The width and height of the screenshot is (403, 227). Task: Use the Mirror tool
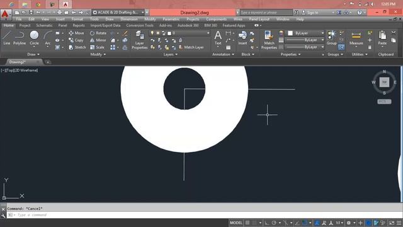[98, 40]
